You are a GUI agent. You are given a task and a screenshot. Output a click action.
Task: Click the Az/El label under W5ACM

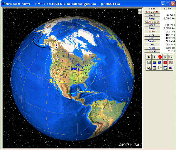152,25
